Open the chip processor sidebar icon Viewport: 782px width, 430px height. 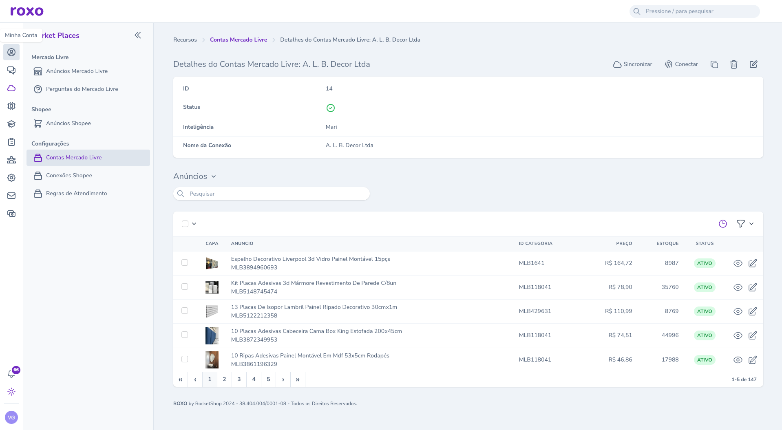(11, 106)
